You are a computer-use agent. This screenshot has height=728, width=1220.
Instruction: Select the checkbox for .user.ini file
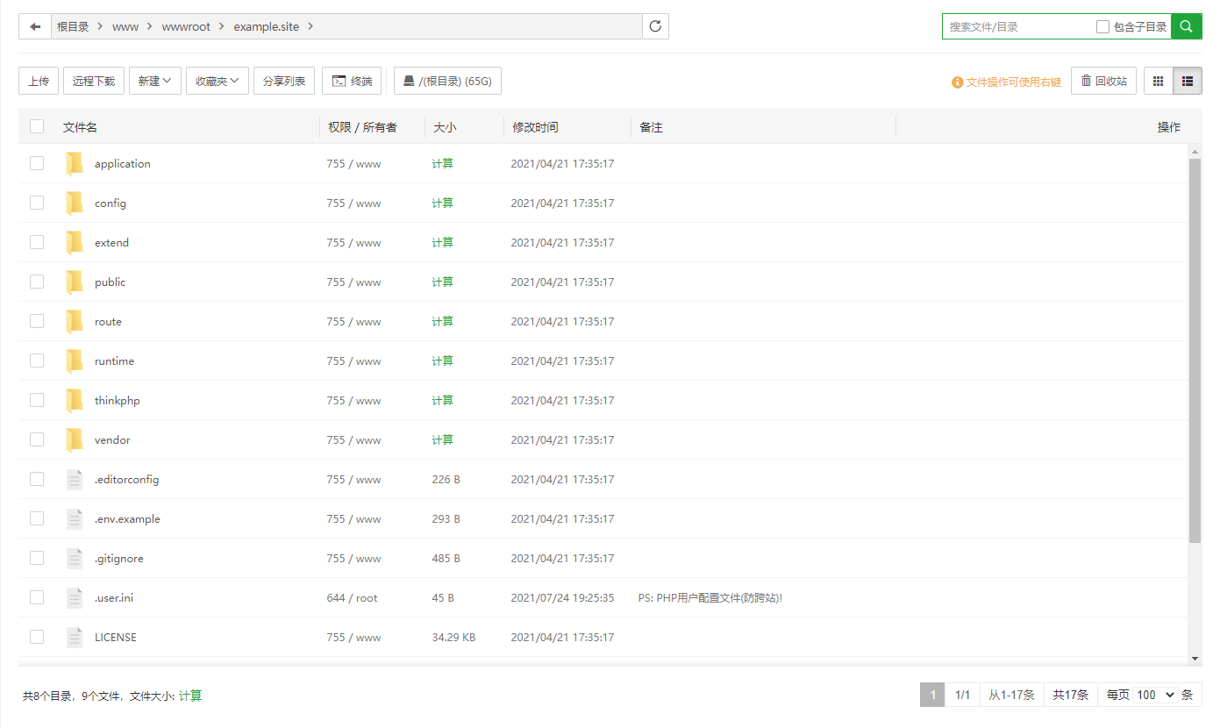[x=37, y=597]
